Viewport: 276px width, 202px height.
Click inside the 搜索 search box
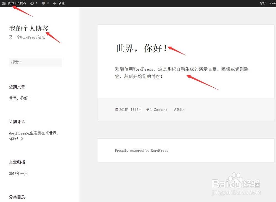pos(35,62)
